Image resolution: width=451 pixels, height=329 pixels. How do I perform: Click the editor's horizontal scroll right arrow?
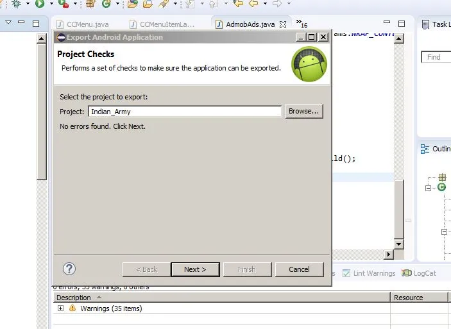389,254
